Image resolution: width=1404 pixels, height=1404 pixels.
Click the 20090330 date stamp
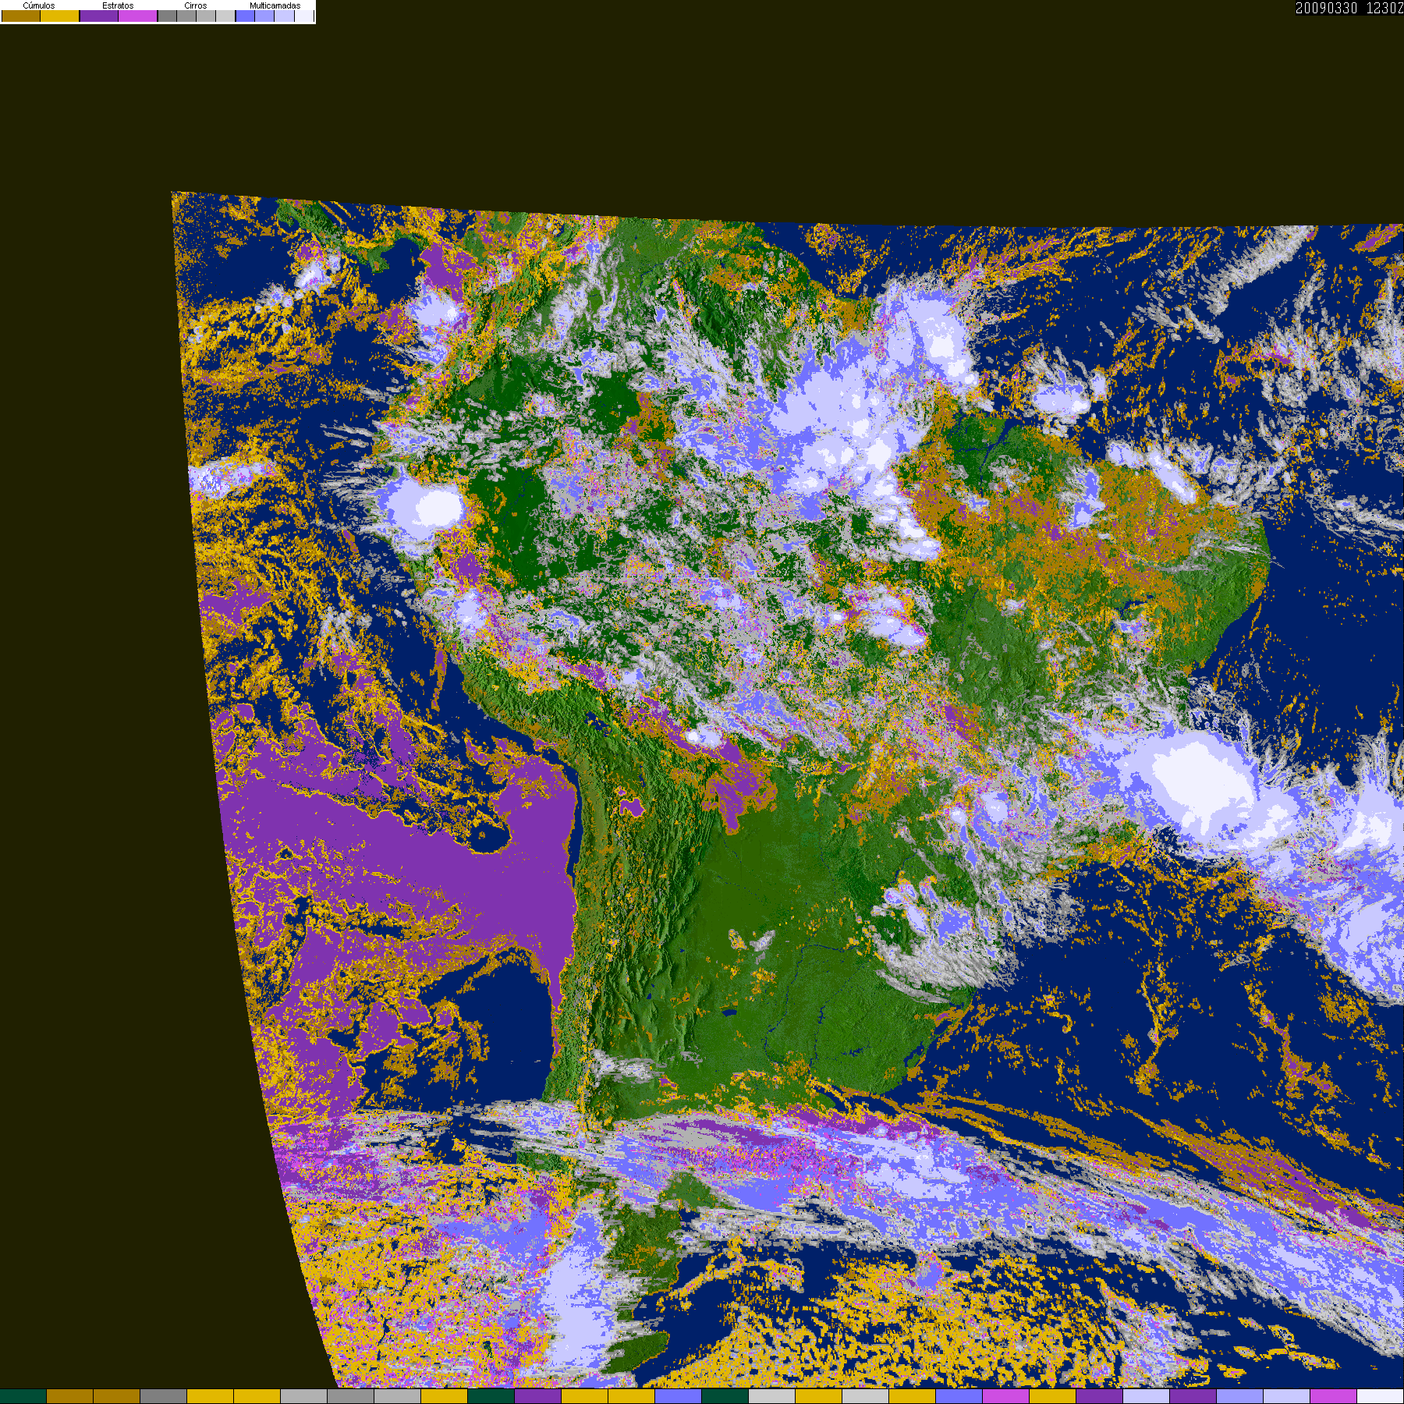coord(1326,8)
